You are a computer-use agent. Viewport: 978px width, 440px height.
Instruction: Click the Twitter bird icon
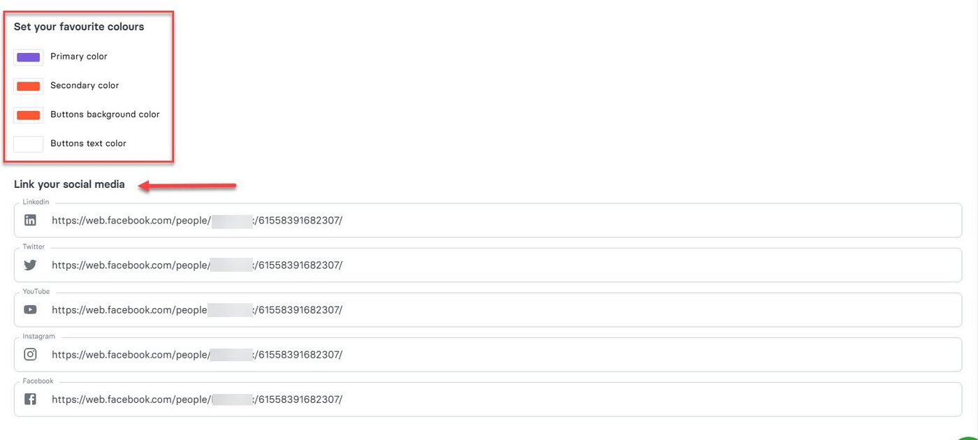pos(30,265)
